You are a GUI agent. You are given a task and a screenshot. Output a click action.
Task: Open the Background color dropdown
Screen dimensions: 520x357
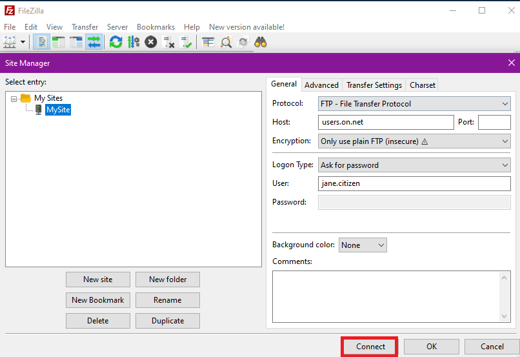tap(363, 245)
